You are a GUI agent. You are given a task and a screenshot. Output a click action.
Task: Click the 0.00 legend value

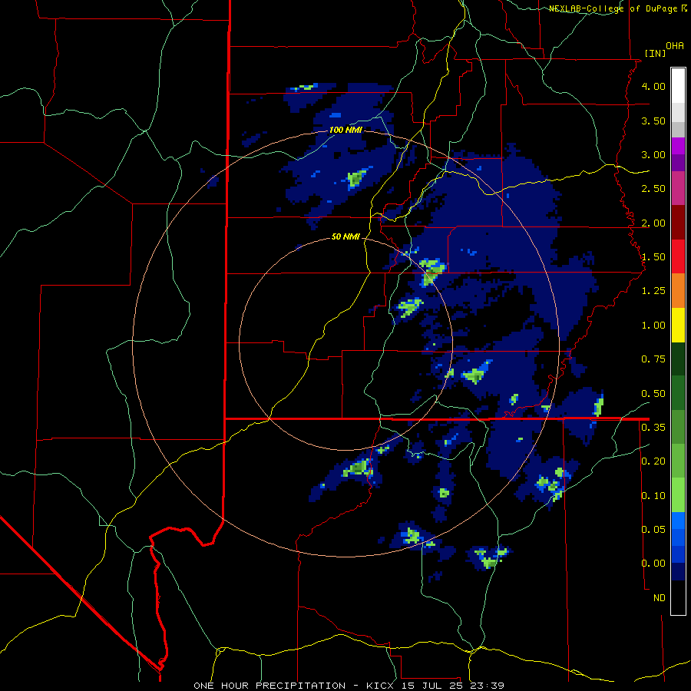pos(653,564)
